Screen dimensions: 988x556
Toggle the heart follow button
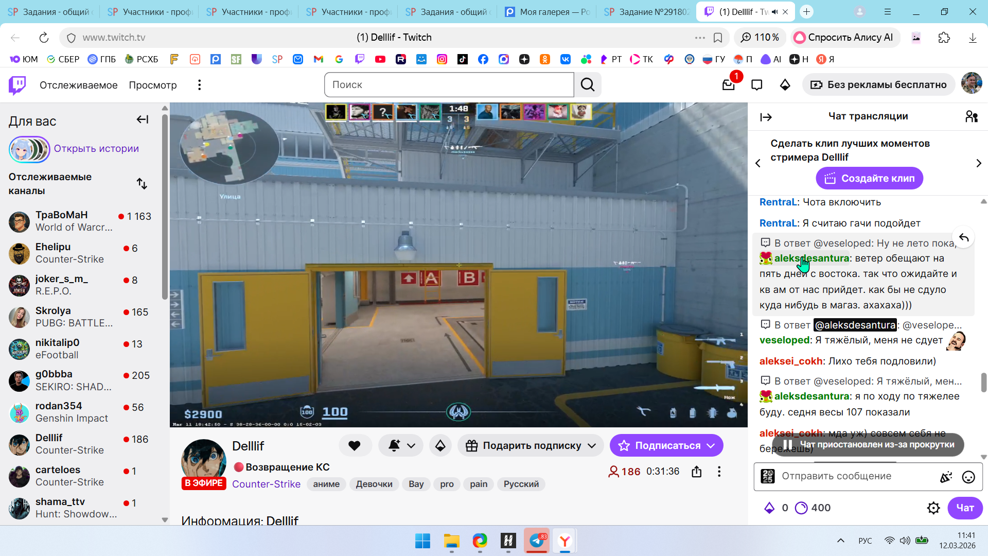355,446
